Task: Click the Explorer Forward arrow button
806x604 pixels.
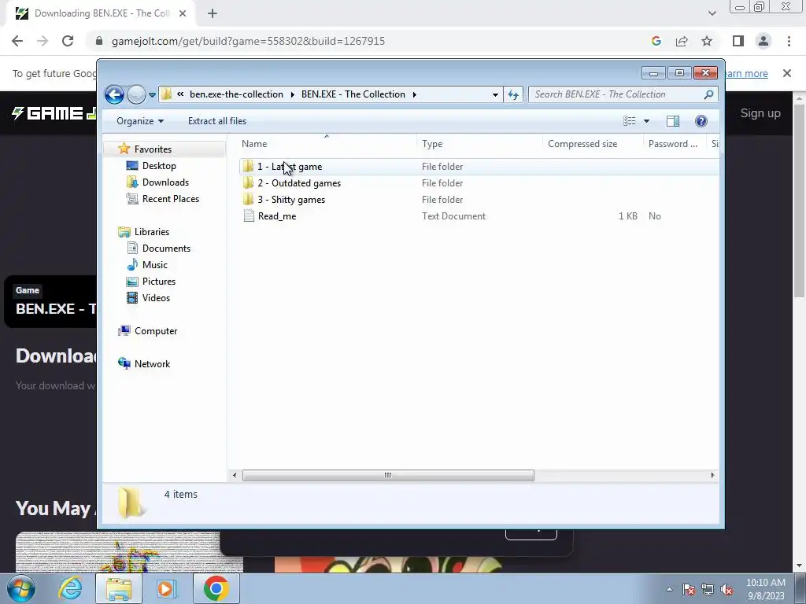Action: 135,94
